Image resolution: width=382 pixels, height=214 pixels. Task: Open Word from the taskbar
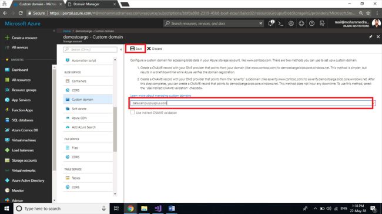(172, 208)
